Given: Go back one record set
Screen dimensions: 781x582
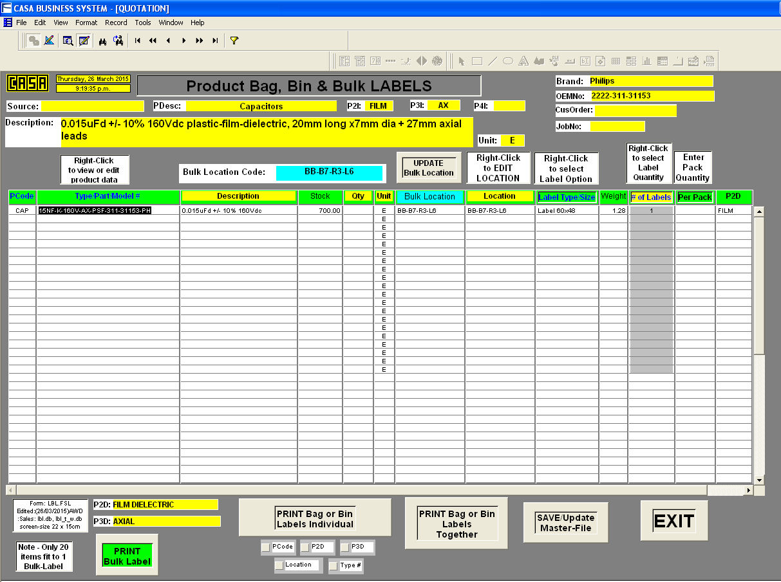Looking at the screenshot, I should tap(153, 41).
